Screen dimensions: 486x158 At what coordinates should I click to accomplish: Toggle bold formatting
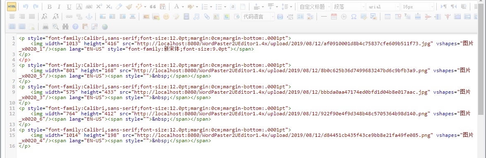point(50,7)
